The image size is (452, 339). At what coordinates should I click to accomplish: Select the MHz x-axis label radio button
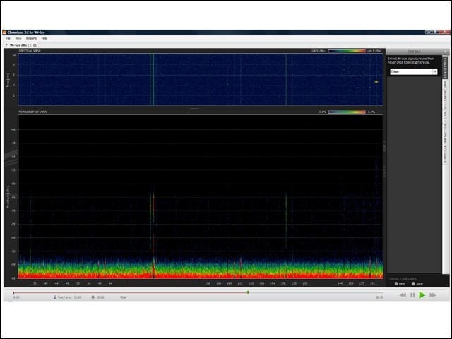[396, 284]
